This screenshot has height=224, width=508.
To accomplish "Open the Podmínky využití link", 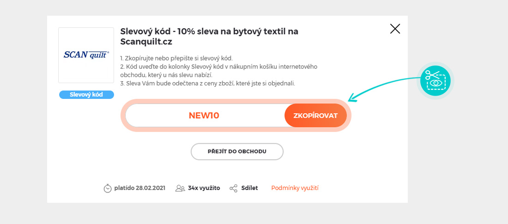I will tap(295, 188).
